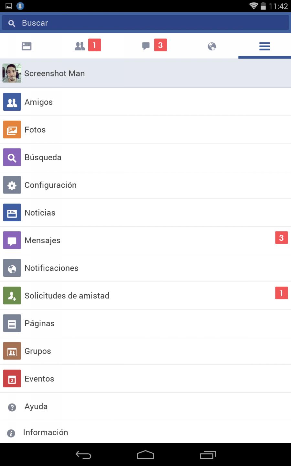Open Notificaciones menu entry

click(145, 268)
